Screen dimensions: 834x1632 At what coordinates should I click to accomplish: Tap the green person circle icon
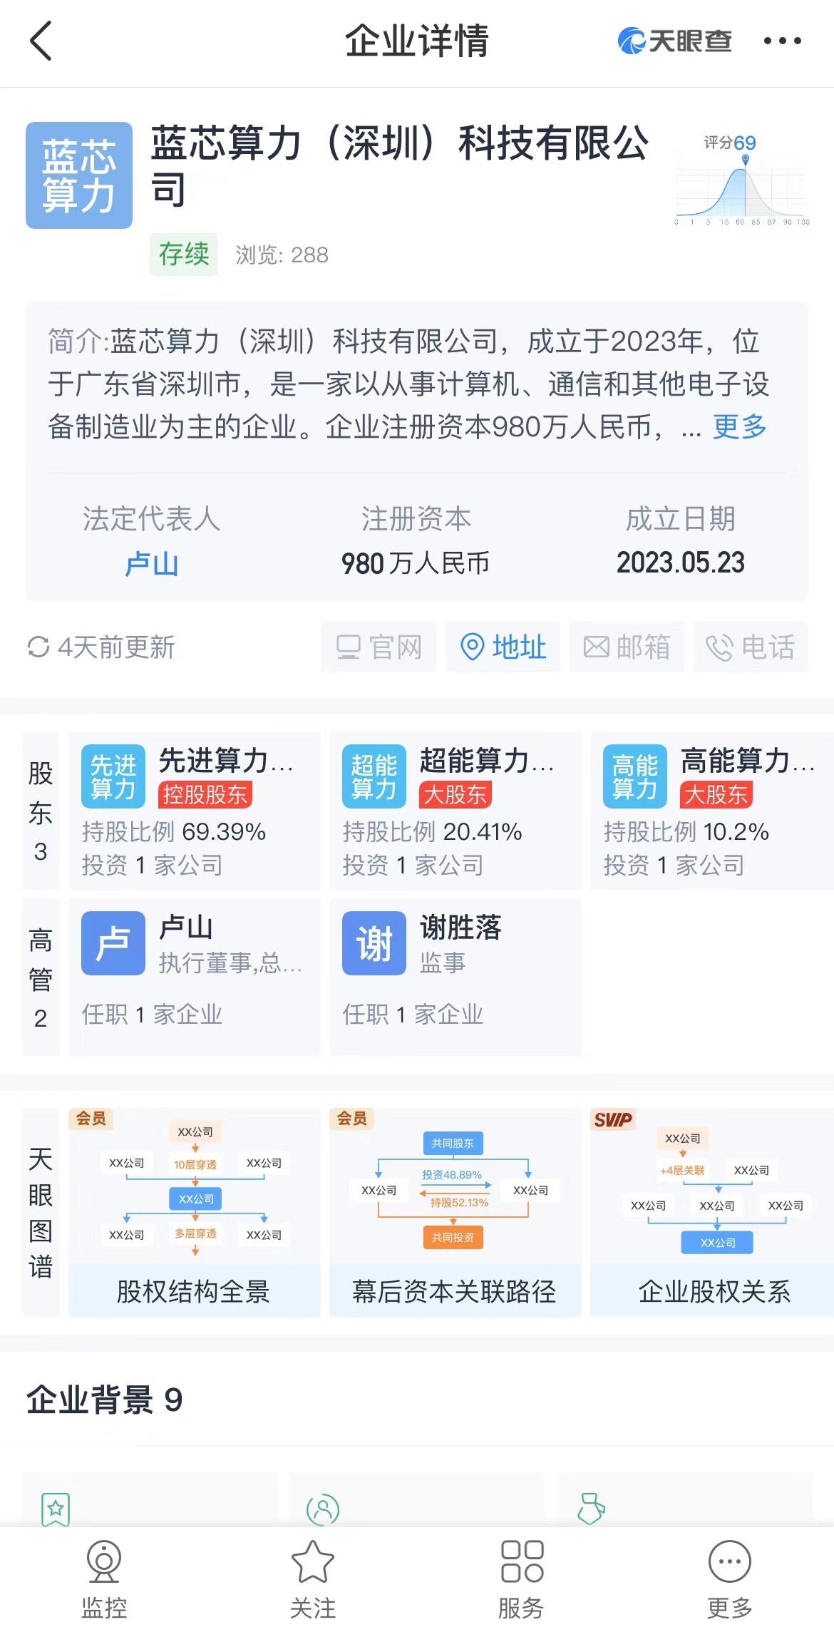coord(323,1509)
